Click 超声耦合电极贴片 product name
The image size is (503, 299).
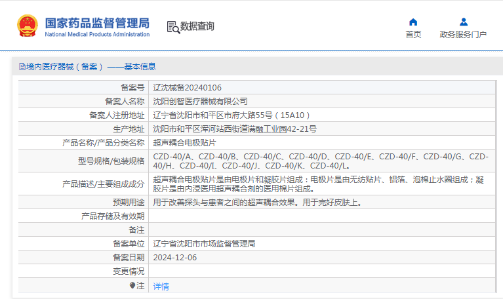[184, 143]
